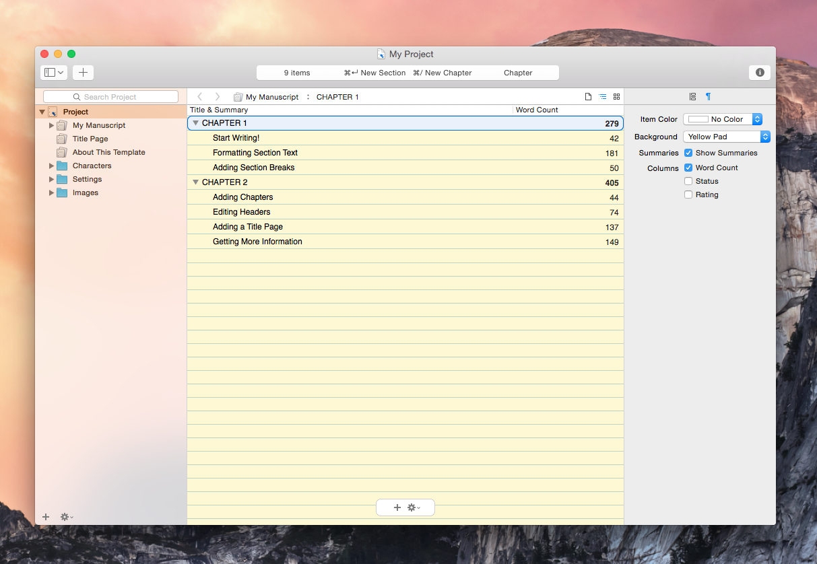The image size is (817, 564).
Task: Enable the Rating column checkbox
Action: coord(688,195)
